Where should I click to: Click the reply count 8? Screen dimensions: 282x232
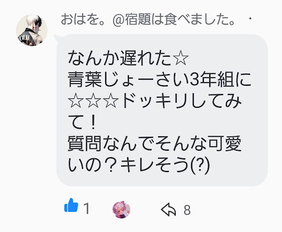pos(187,210)
